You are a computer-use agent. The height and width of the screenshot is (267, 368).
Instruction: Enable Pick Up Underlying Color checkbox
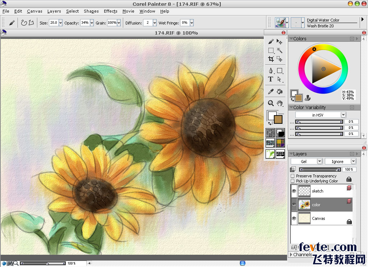pos(293,181)
